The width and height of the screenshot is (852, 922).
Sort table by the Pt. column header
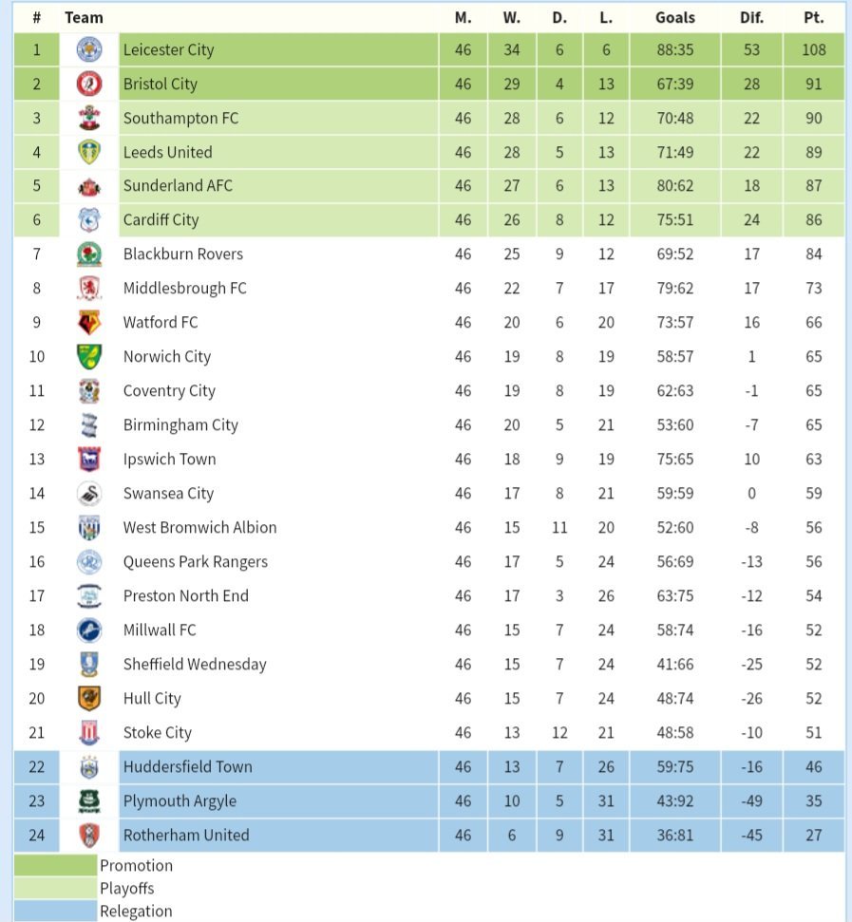814,18
